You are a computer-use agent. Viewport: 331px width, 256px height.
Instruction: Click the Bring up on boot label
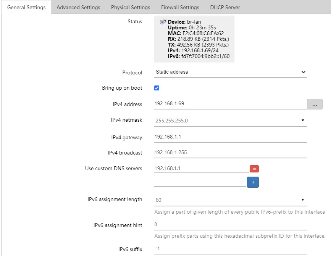click(122, 88)
